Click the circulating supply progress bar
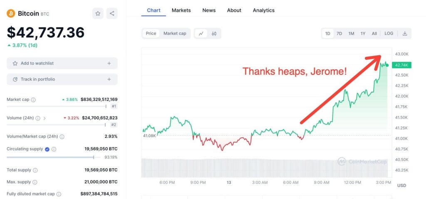Image resolution: width=426 pixels, height=199 pixels. [50, 157]
